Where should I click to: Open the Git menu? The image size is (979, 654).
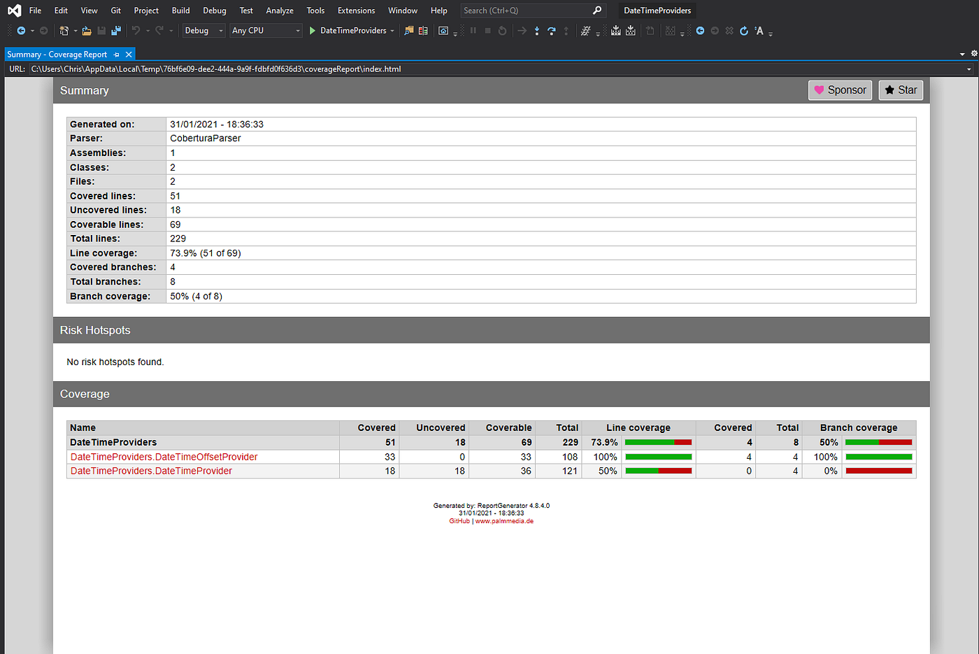tap(116, 10)
